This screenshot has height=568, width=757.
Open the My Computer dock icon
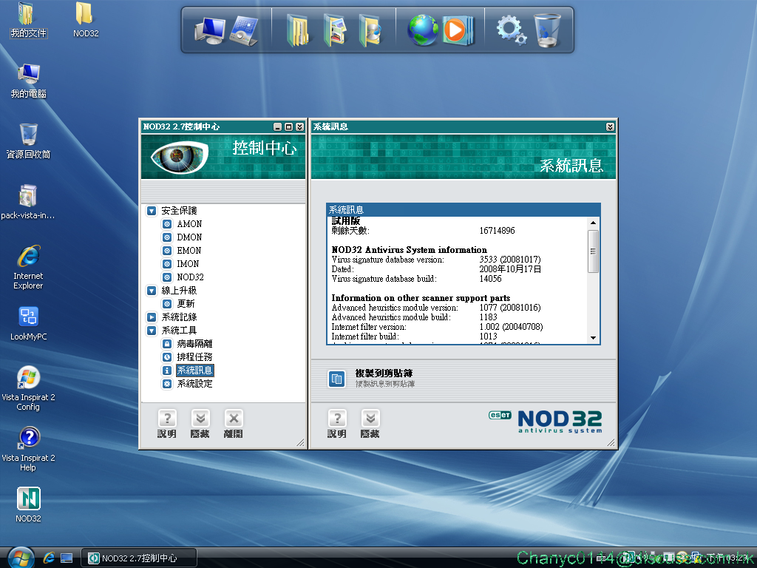(209, 30)
